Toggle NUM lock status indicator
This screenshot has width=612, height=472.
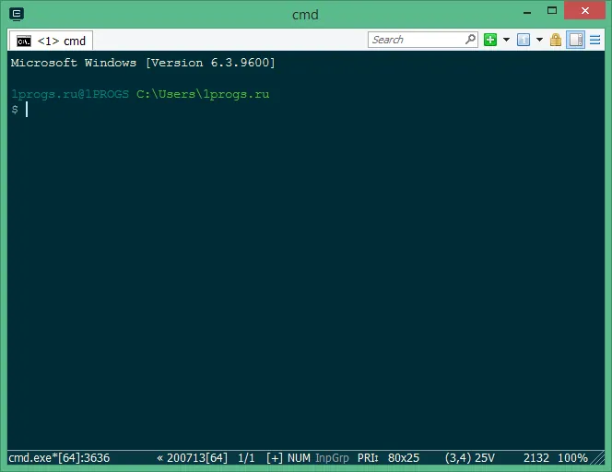pos(299,457)
